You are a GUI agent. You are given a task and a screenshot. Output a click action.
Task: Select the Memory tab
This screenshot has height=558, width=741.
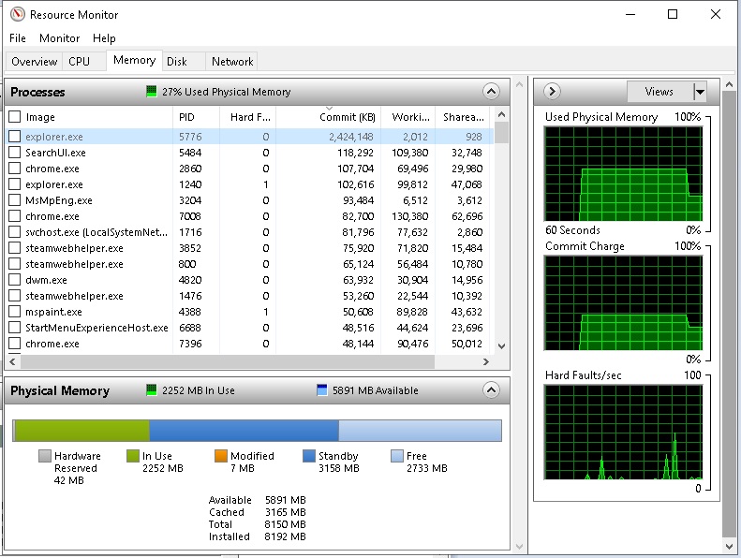[134, 60]
